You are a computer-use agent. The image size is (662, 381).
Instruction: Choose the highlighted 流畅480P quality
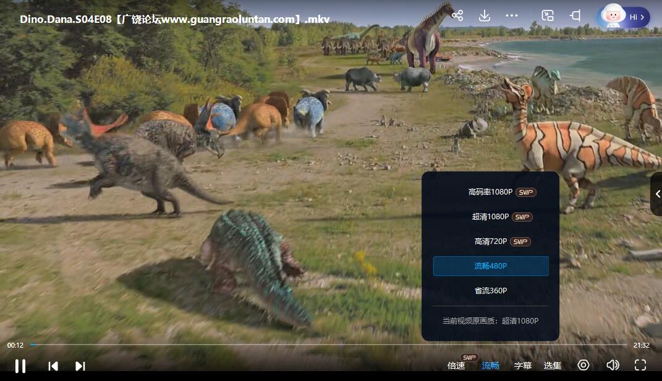click(x=491, y=266)
